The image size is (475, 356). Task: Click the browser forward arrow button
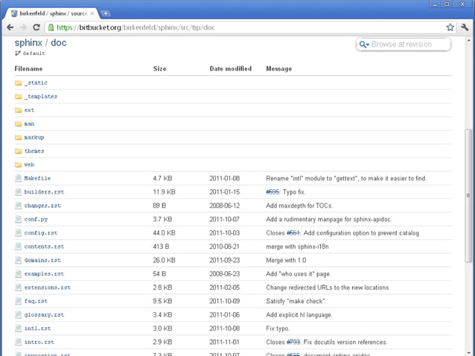(x=25, y=27)
